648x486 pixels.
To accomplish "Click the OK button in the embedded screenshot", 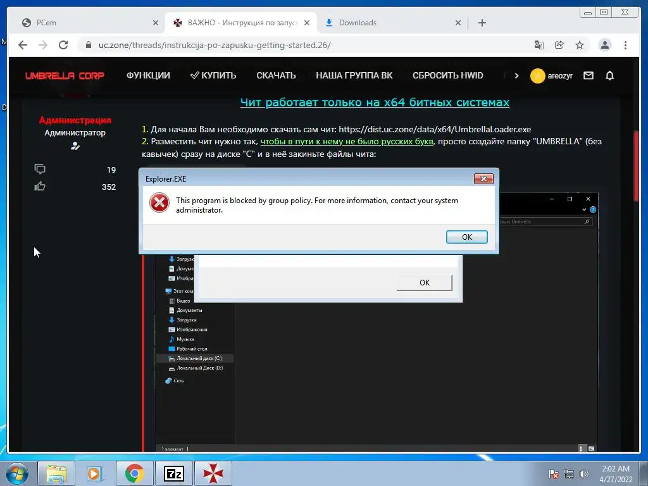I will click(x=425, y=283).
